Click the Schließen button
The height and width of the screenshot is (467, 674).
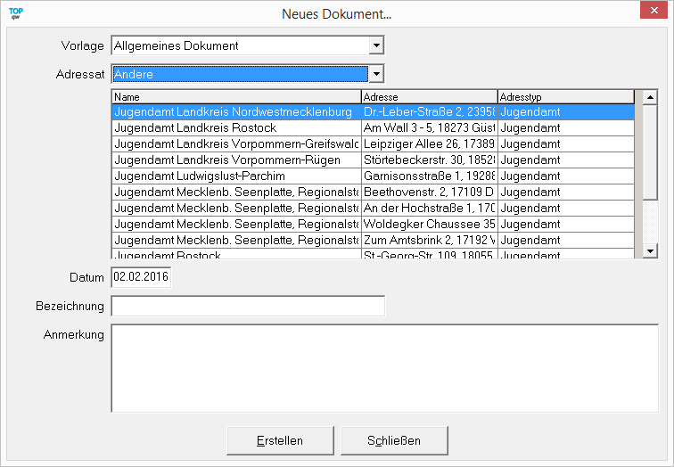[x=393, y=440]
